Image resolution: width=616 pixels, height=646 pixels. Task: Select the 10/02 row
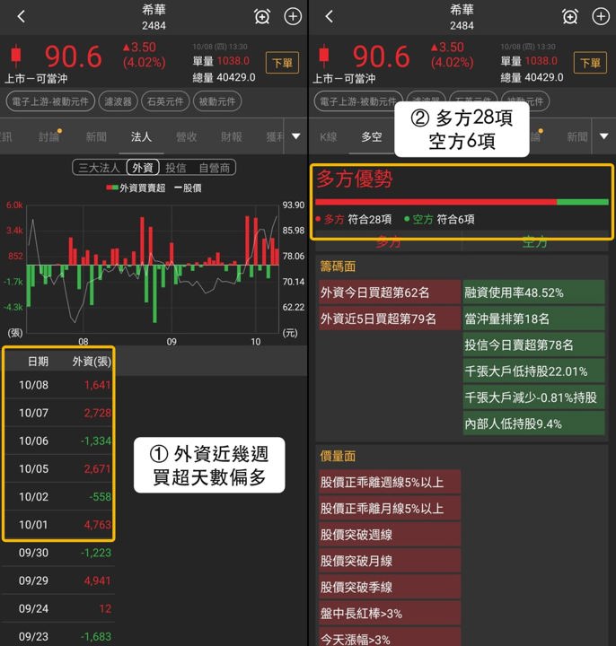[x=59, y=497]
